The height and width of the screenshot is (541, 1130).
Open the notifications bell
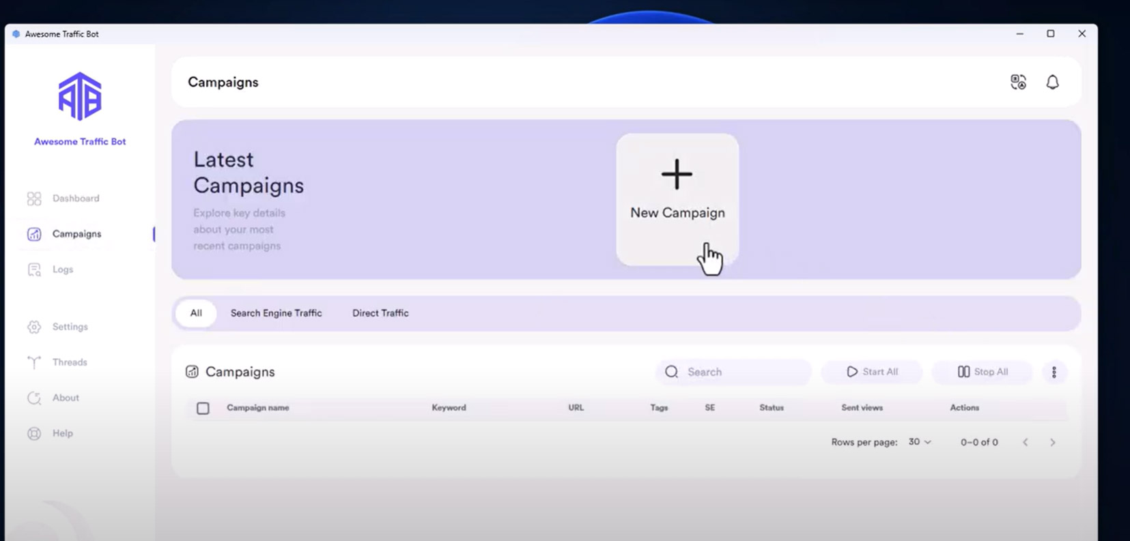[x=1052, y=82]
